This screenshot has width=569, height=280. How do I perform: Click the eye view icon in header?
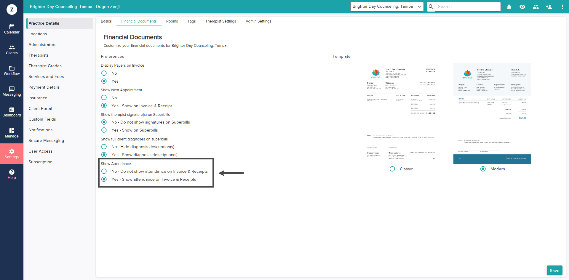tap(522, 7)
